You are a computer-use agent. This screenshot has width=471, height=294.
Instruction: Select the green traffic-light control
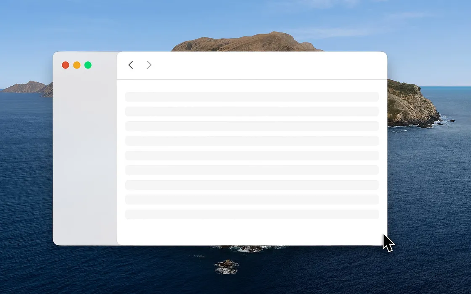[x=88, y=65]
